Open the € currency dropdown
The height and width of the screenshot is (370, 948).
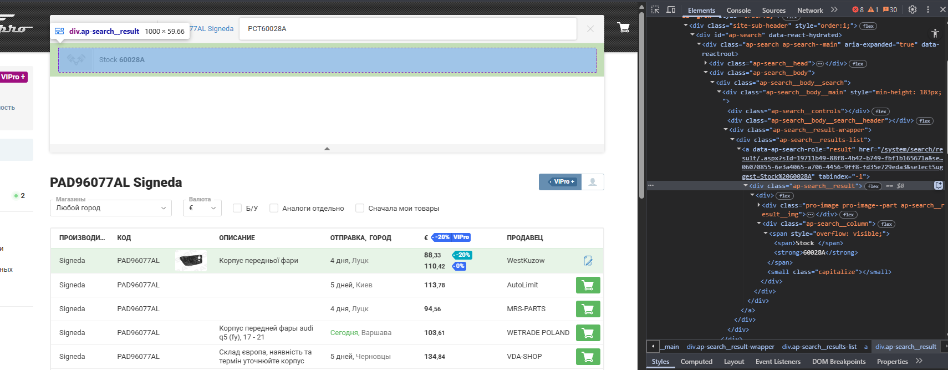coord(202,208)
